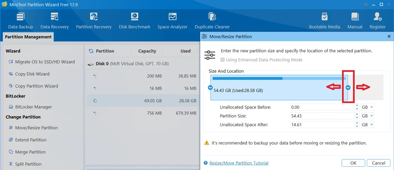Click the right partition resize handle
The image size is (394, 170).
click(348, 88)
